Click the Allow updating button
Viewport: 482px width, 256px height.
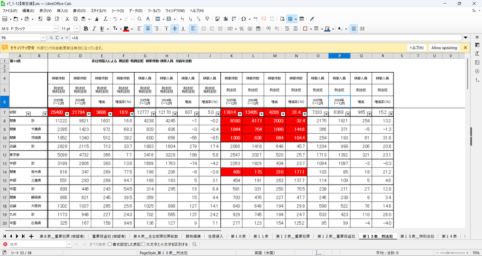(444, 48)
